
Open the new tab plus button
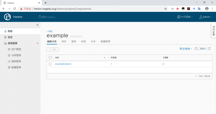coord(46,3)
